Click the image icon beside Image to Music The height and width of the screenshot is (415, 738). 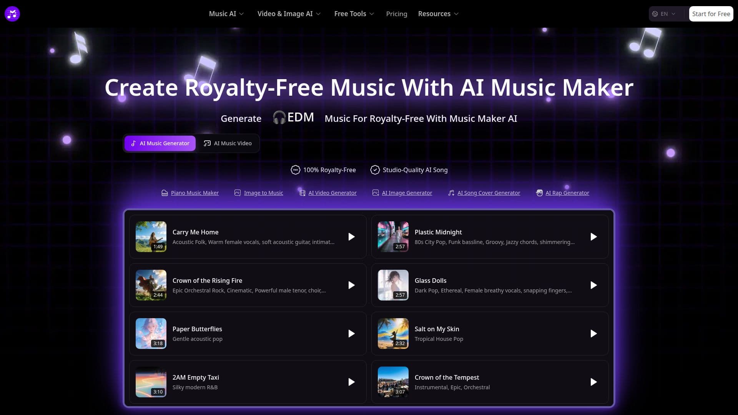pyautogui.click(x=238, y=193)
